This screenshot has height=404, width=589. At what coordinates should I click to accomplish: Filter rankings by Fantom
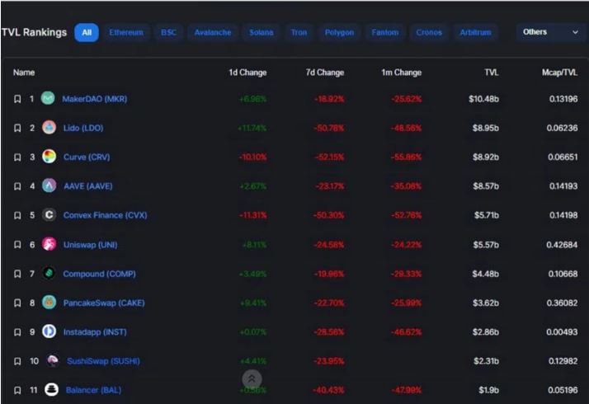tap(385, 32)
